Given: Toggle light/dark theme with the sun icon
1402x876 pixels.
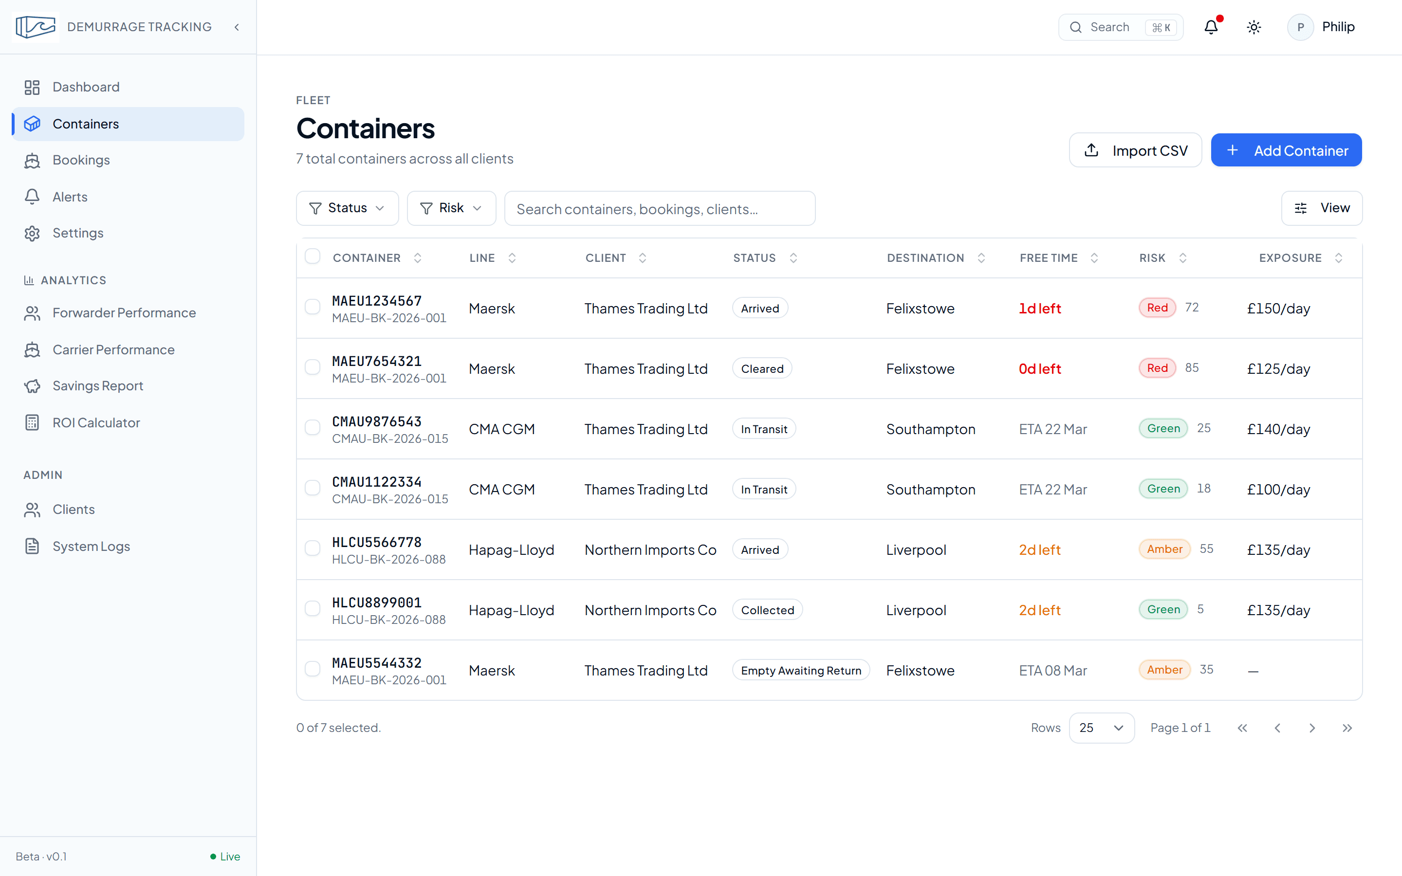Looking at the screenshot, I should point(1254,27).
